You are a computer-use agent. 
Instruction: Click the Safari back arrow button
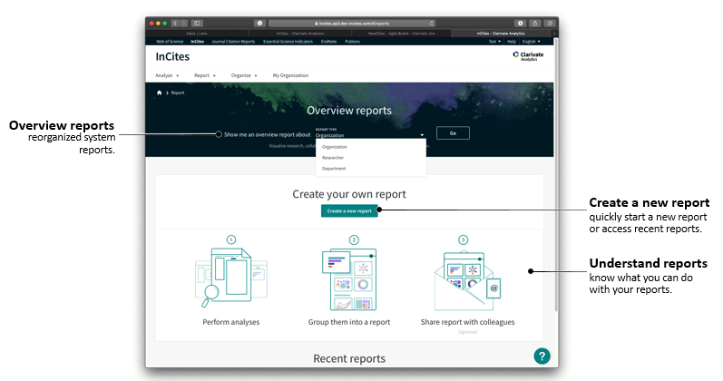pos(175,23)
